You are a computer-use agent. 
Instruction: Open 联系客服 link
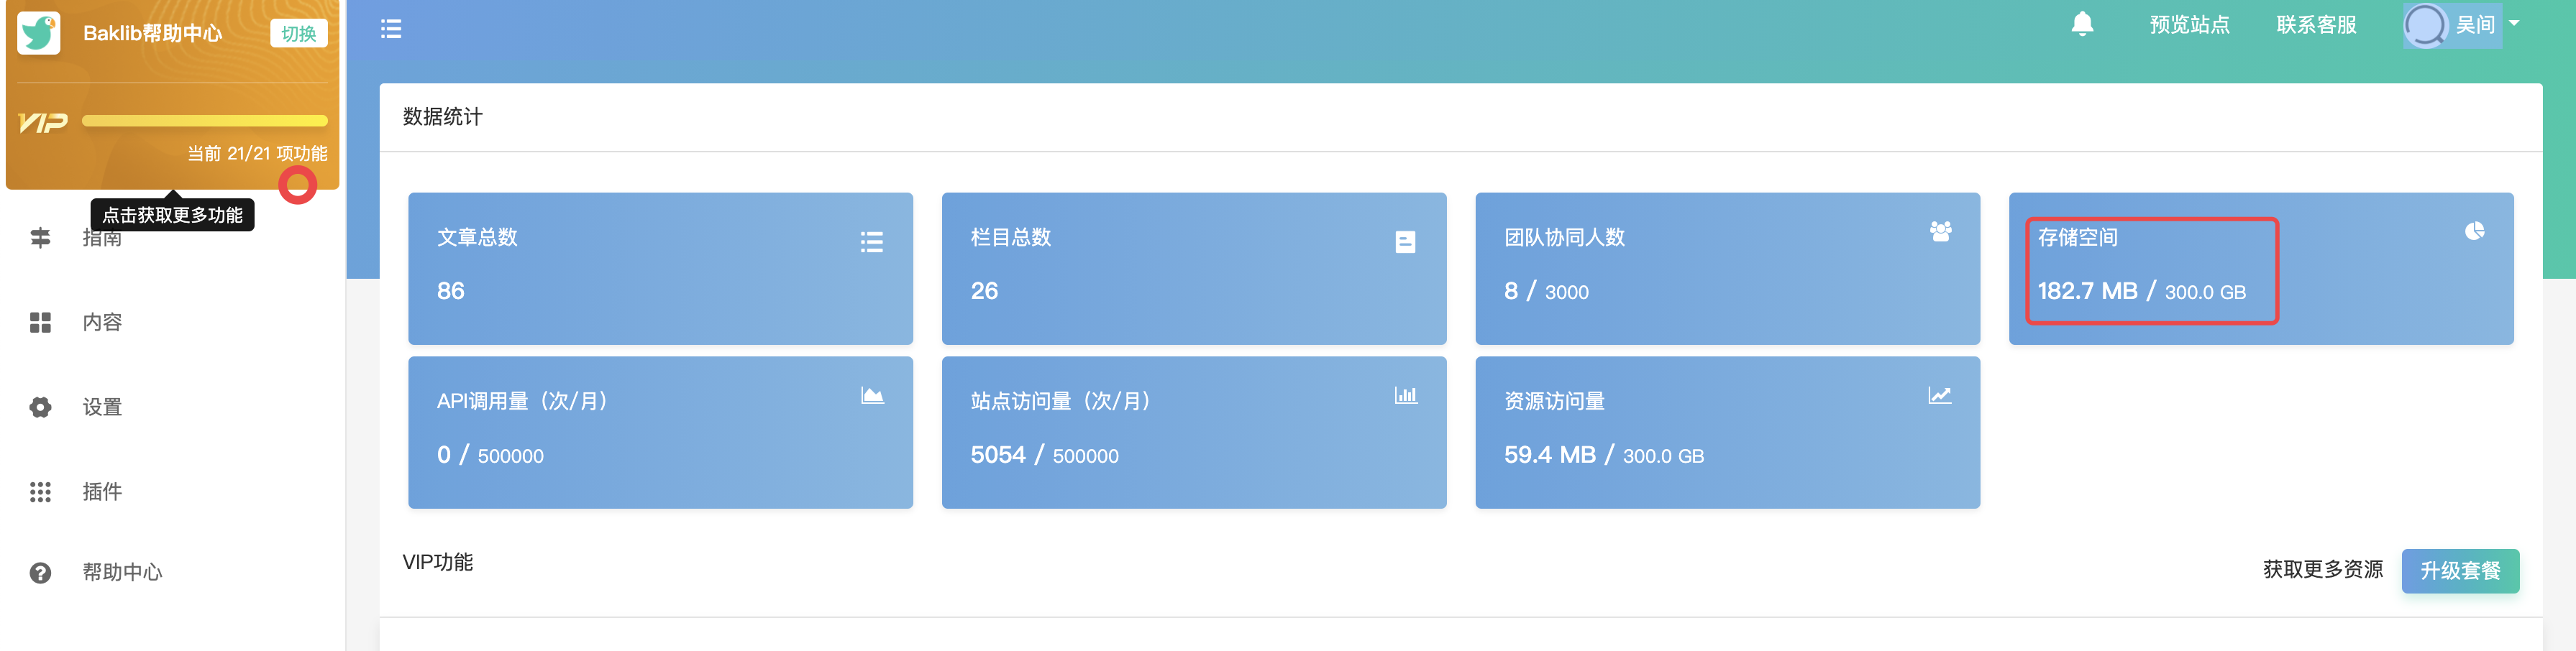click(x=2316, y=25)
